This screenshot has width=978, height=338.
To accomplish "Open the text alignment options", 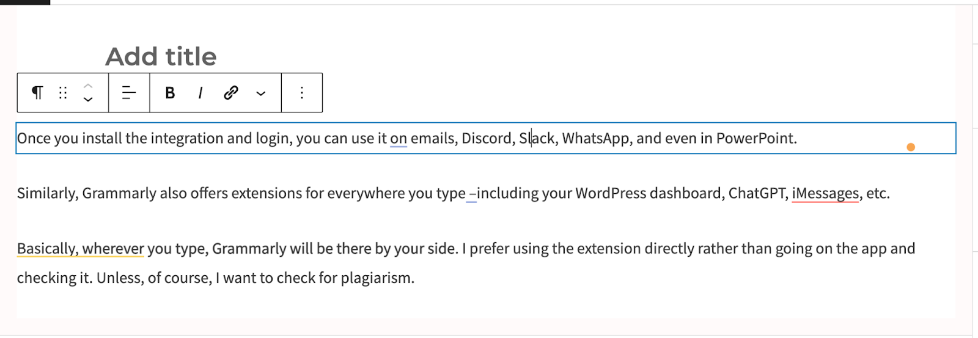I will click(x=129, y=92).
